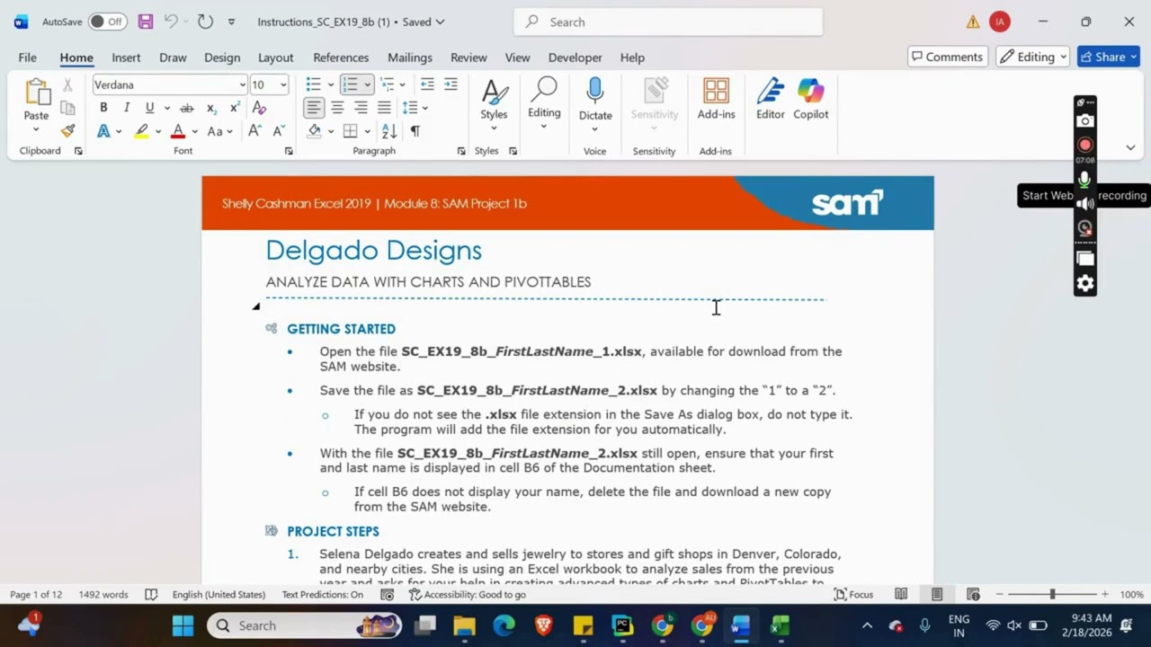Open Styles gallery

(494, 103)
